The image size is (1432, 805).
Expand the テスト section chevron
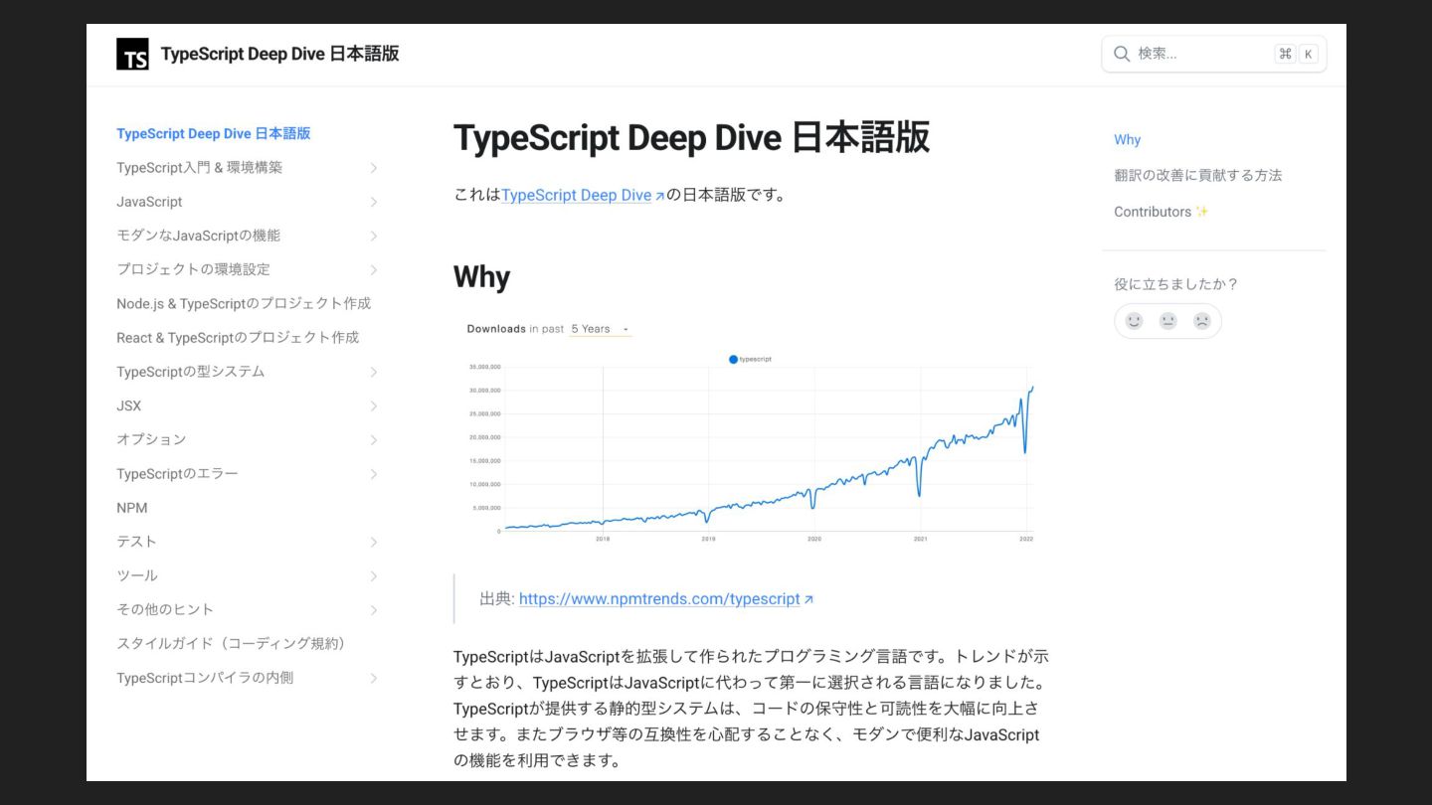(374, 542)
